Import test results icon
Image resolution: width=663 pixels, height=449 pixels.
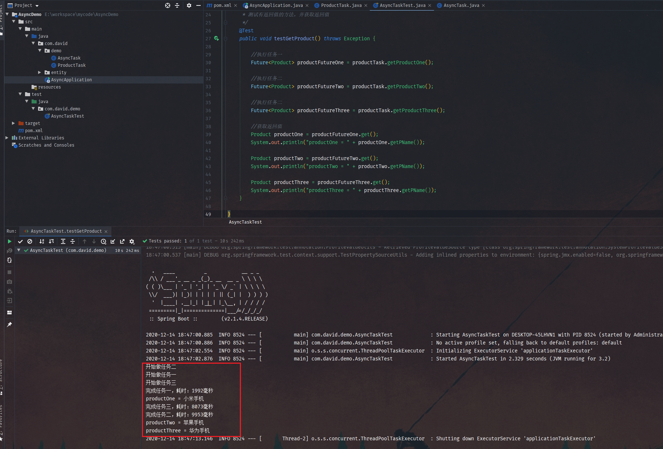pyautogui.click(x=113, y=241)
